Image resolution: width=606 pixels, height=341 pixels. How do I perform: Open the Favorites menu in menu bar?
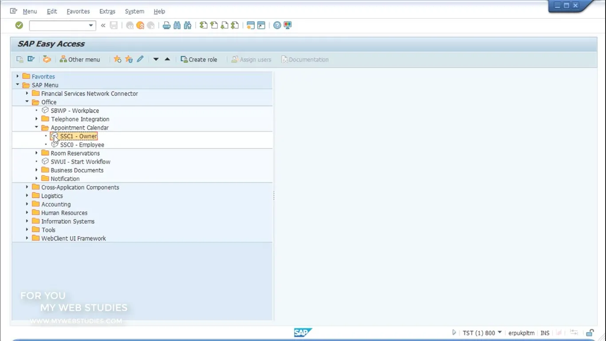[78, 12]
